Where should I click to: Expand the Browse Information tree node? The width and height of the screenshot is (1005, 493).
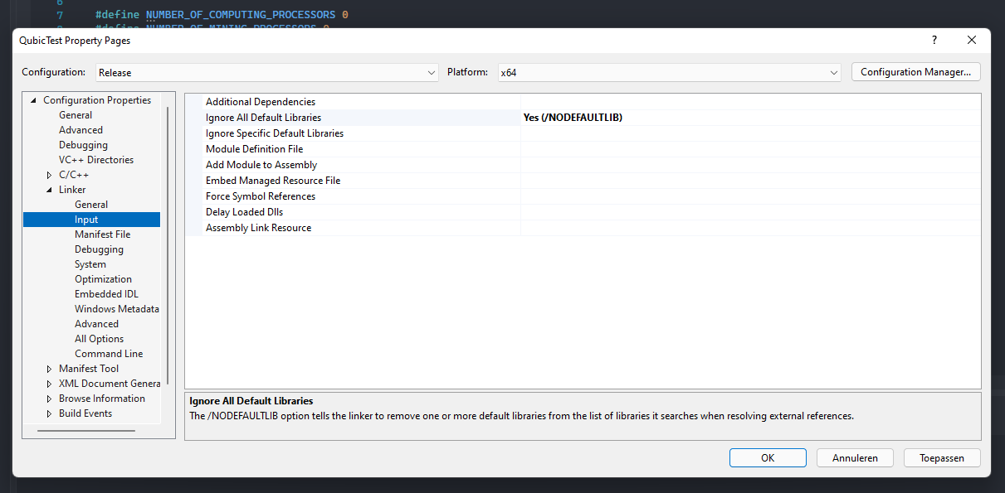click(x=49, y=399)
